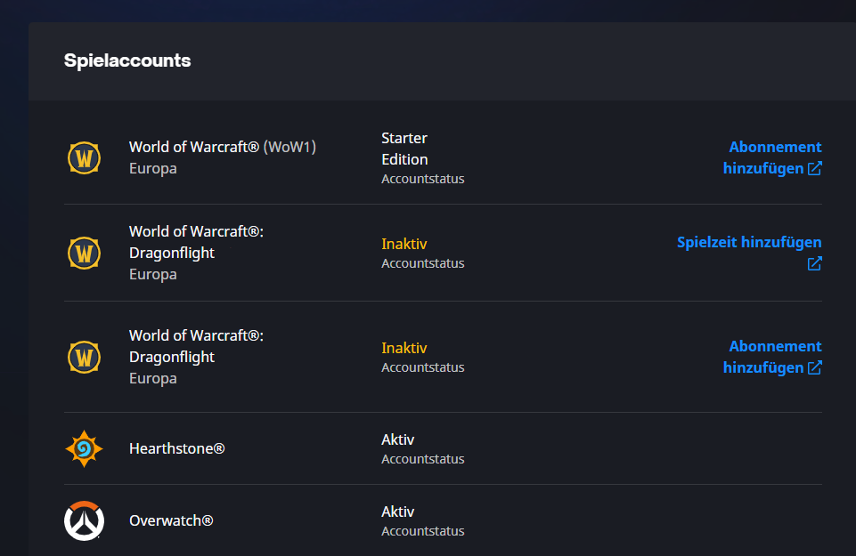Click the Overwatch logo icon

click(x=85, y=520)
